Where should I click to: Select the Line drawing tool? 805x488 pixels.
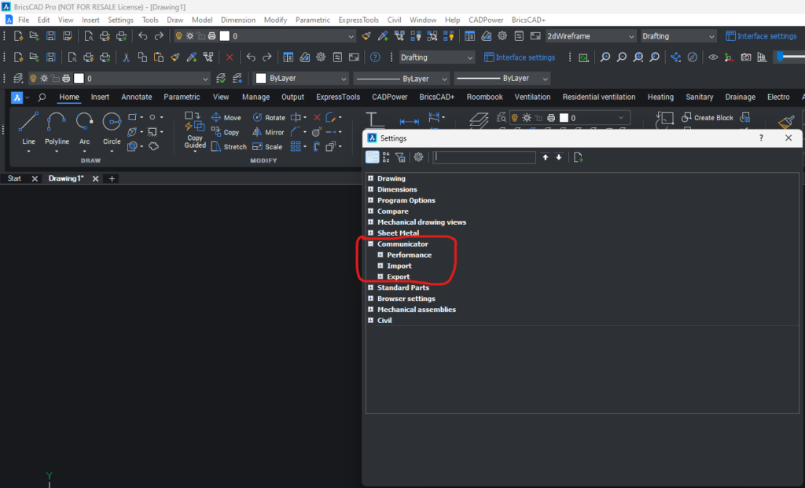28,130
